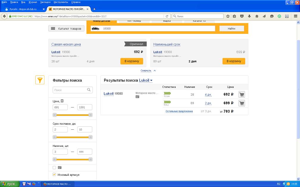Open the Вид menu
The height and width of the screenshot is (187, 300).
tap(23, 2)
